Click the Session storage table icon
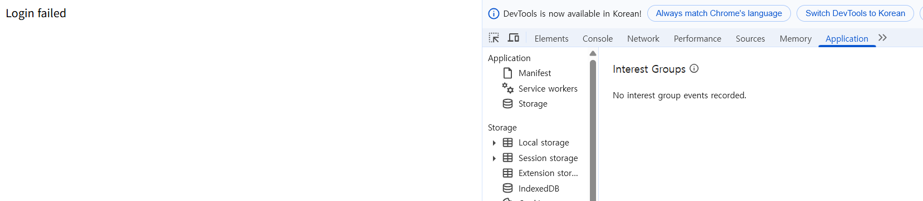Viewport: 923px width, 201px height. (x=507, y=158)
